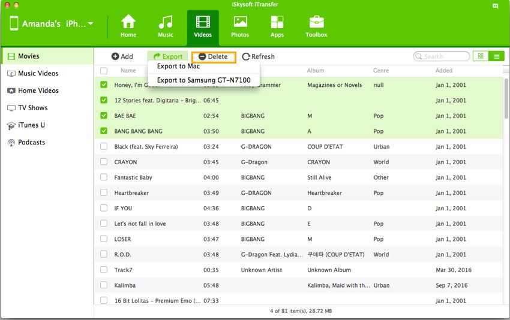This screenshot has height=320, width=510.
Task: Uncheck the BANG BANG BANG checkbox
Action: pos(104,131)
